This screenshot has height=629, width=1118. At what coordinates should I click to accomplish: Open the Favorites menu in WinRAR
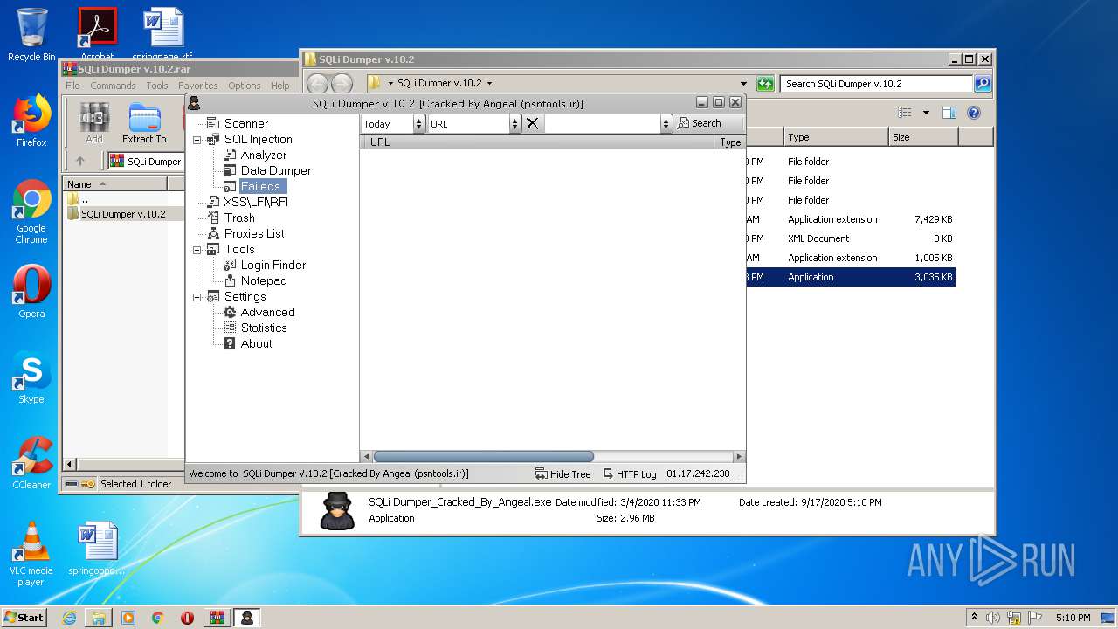pos(198,86)
